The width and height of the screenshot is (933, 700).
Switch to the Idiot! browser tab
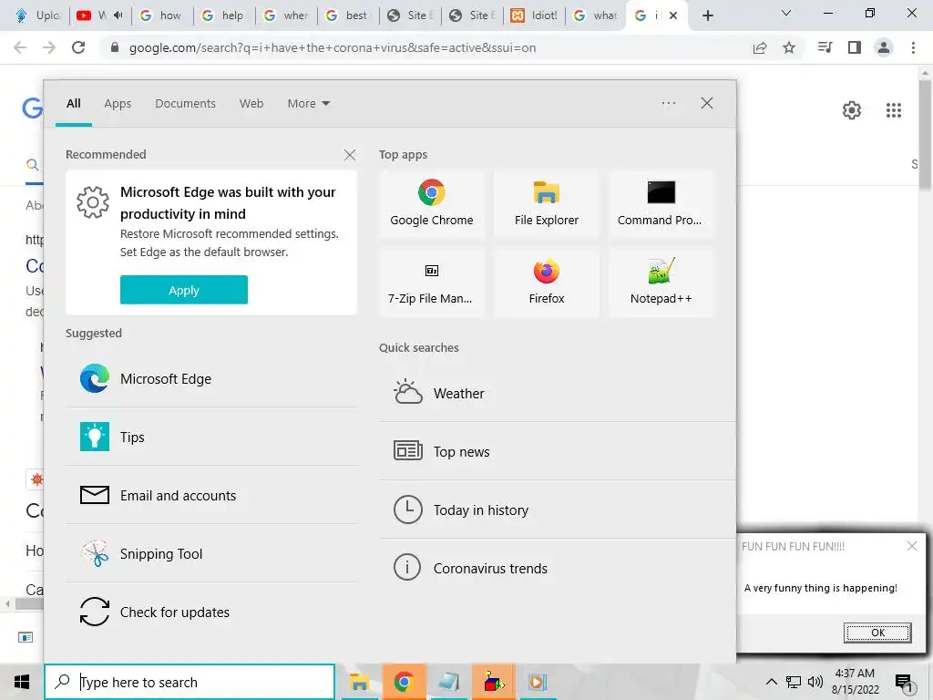click(534, 15)
